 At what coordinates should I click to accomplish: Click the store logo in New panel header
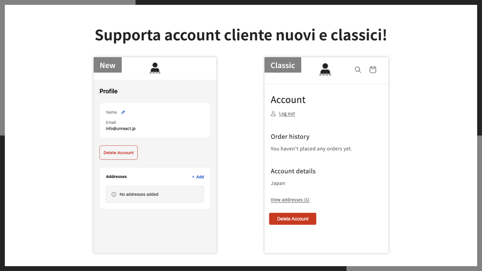(155, 69)
